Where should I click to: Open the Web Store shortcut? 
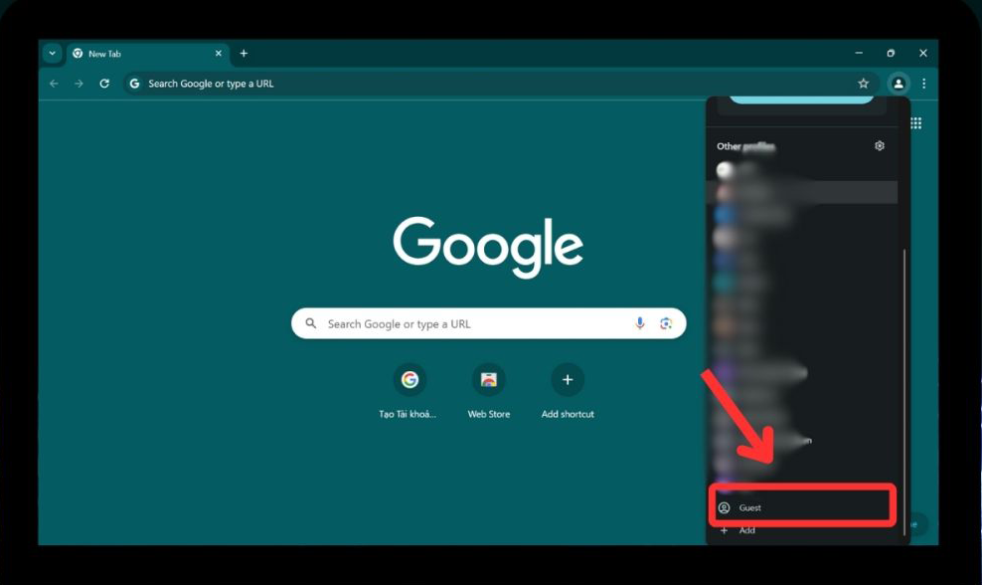click(x=488, y=392)
